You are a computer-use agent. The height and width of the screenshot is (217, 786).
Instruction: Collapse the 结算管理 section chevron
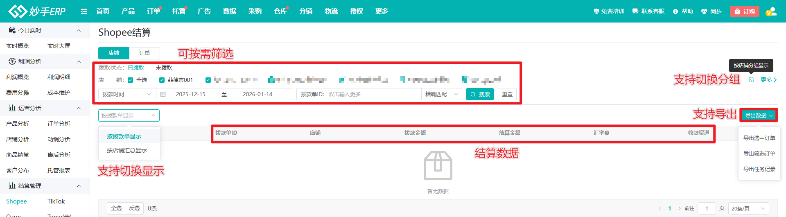click(x=79, y=186)
